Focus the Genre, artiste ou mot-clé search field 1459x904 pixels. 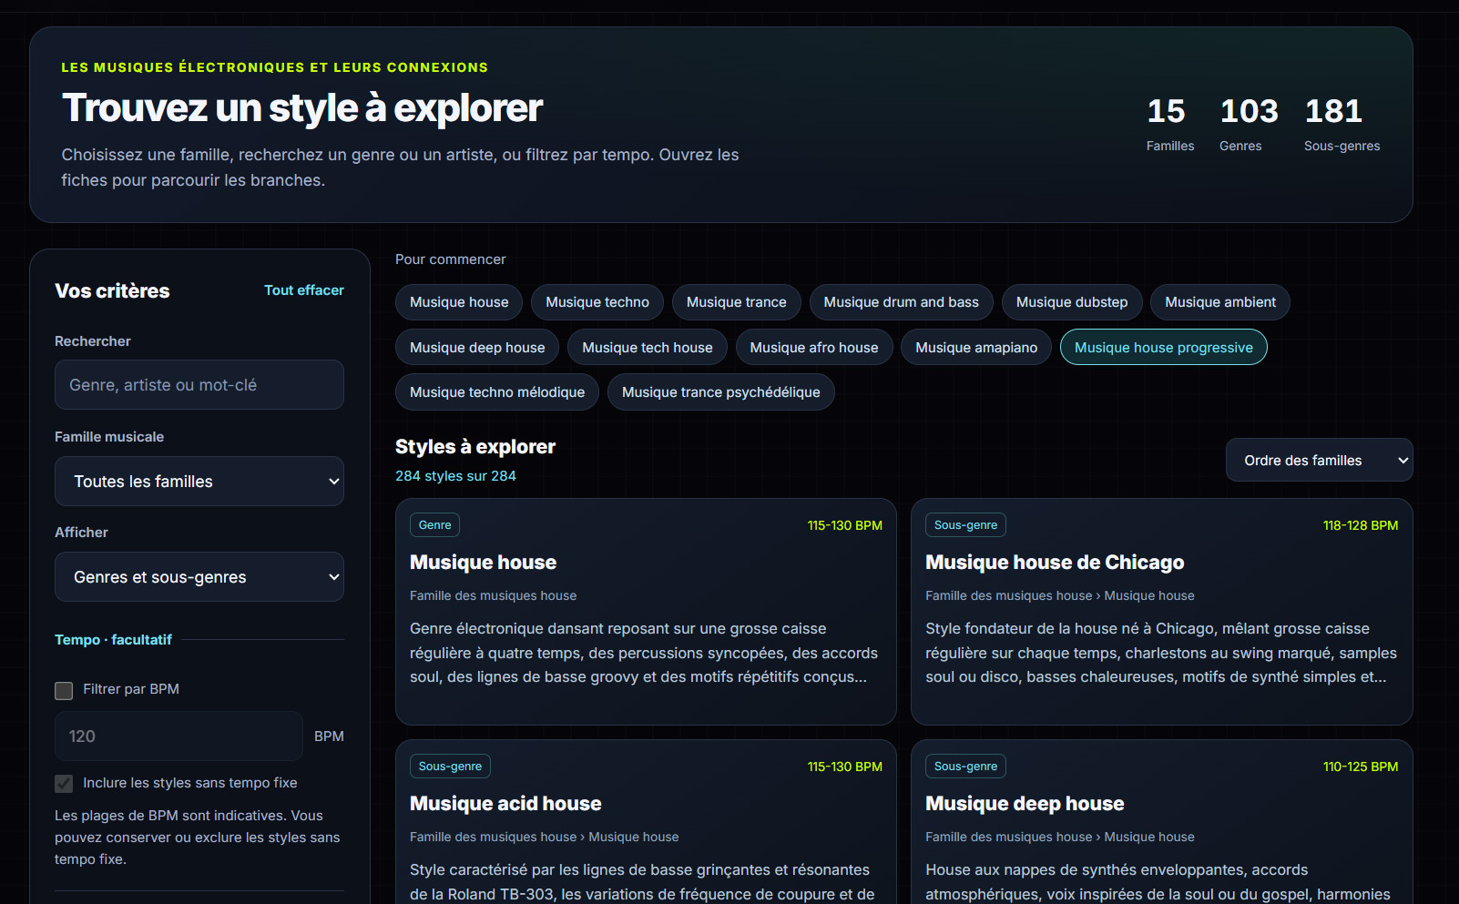199,385
